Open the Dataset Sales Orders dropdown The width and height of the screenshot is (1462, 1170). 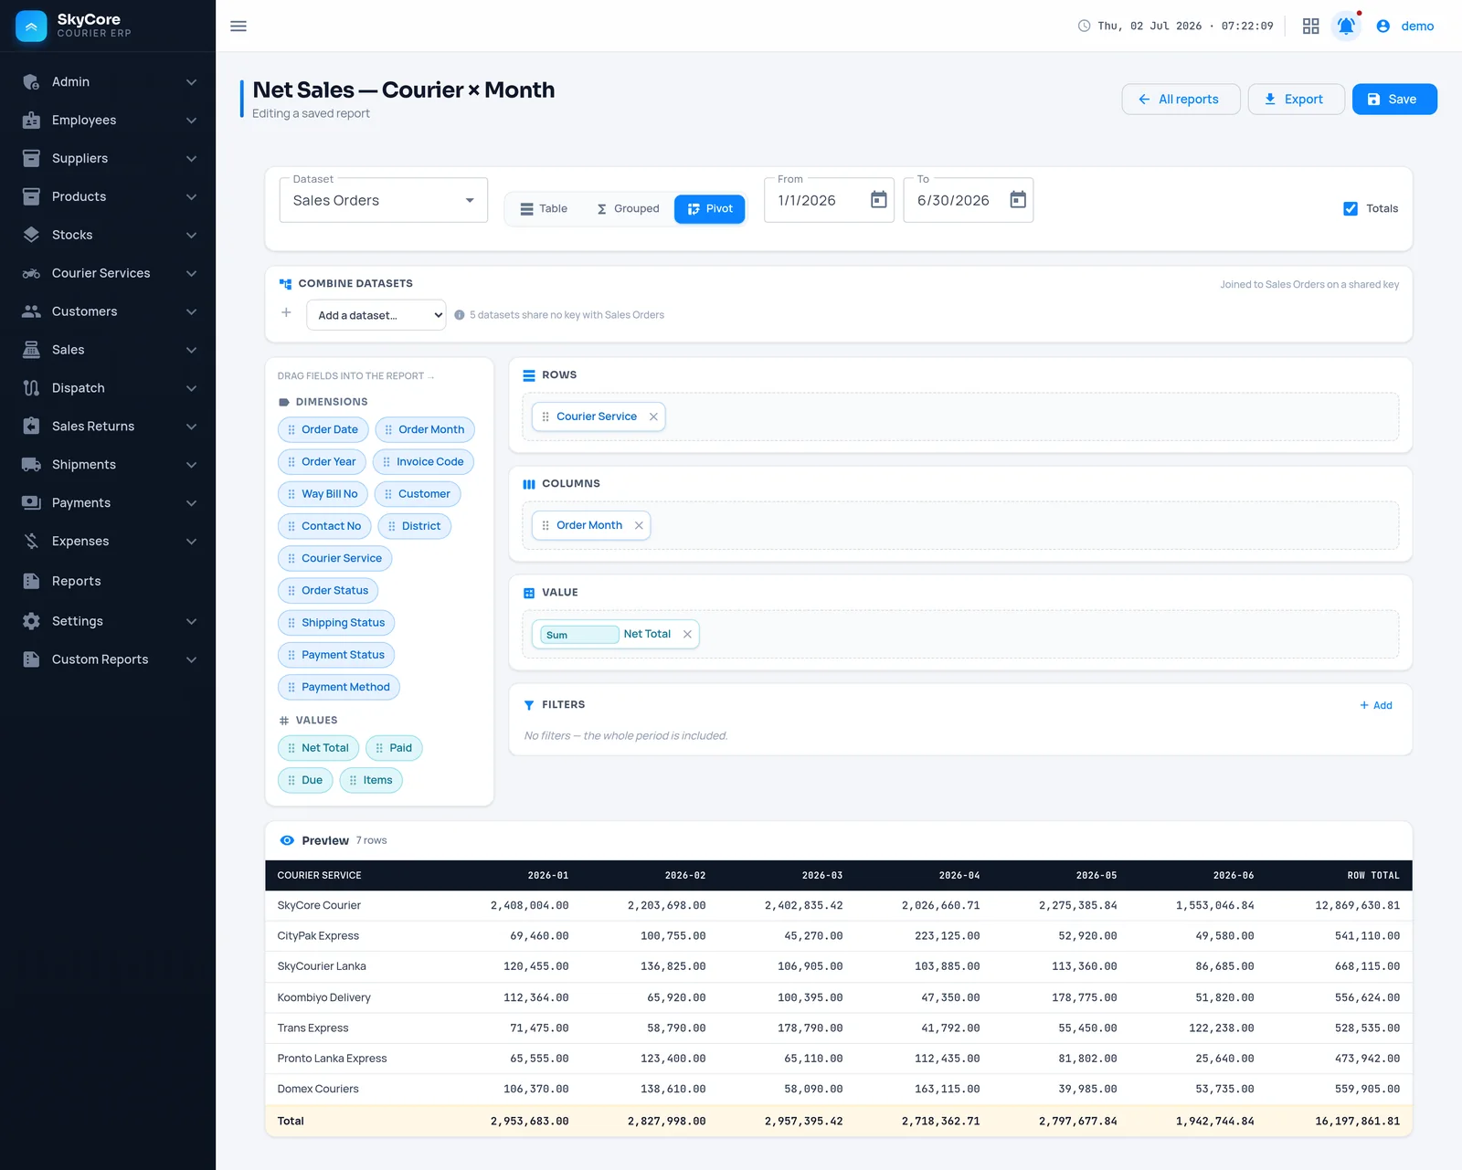[384, 201]
